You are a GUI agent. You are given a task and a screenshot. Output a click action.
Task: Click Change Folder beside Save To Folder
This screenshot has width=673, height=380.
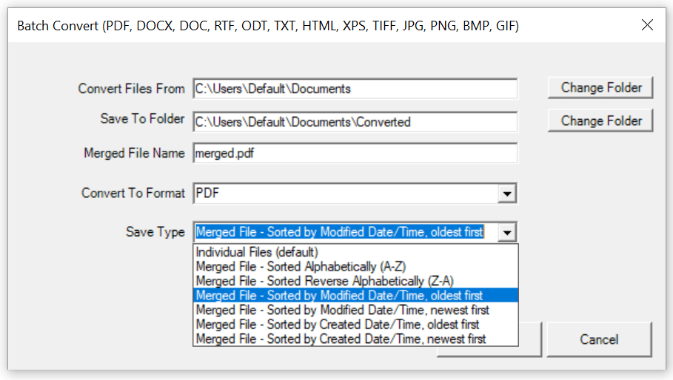(600, 121)
